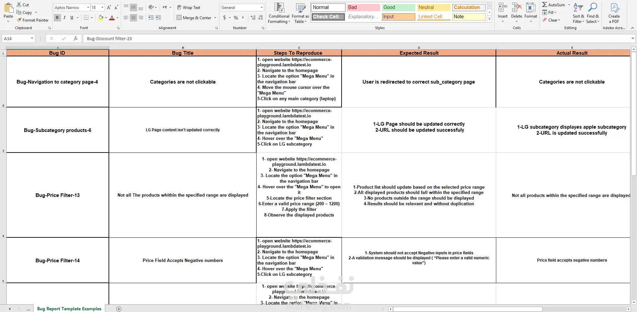The image size is (637, 312).
Task: Apply the Bad cell style
Action: (363, 7)
